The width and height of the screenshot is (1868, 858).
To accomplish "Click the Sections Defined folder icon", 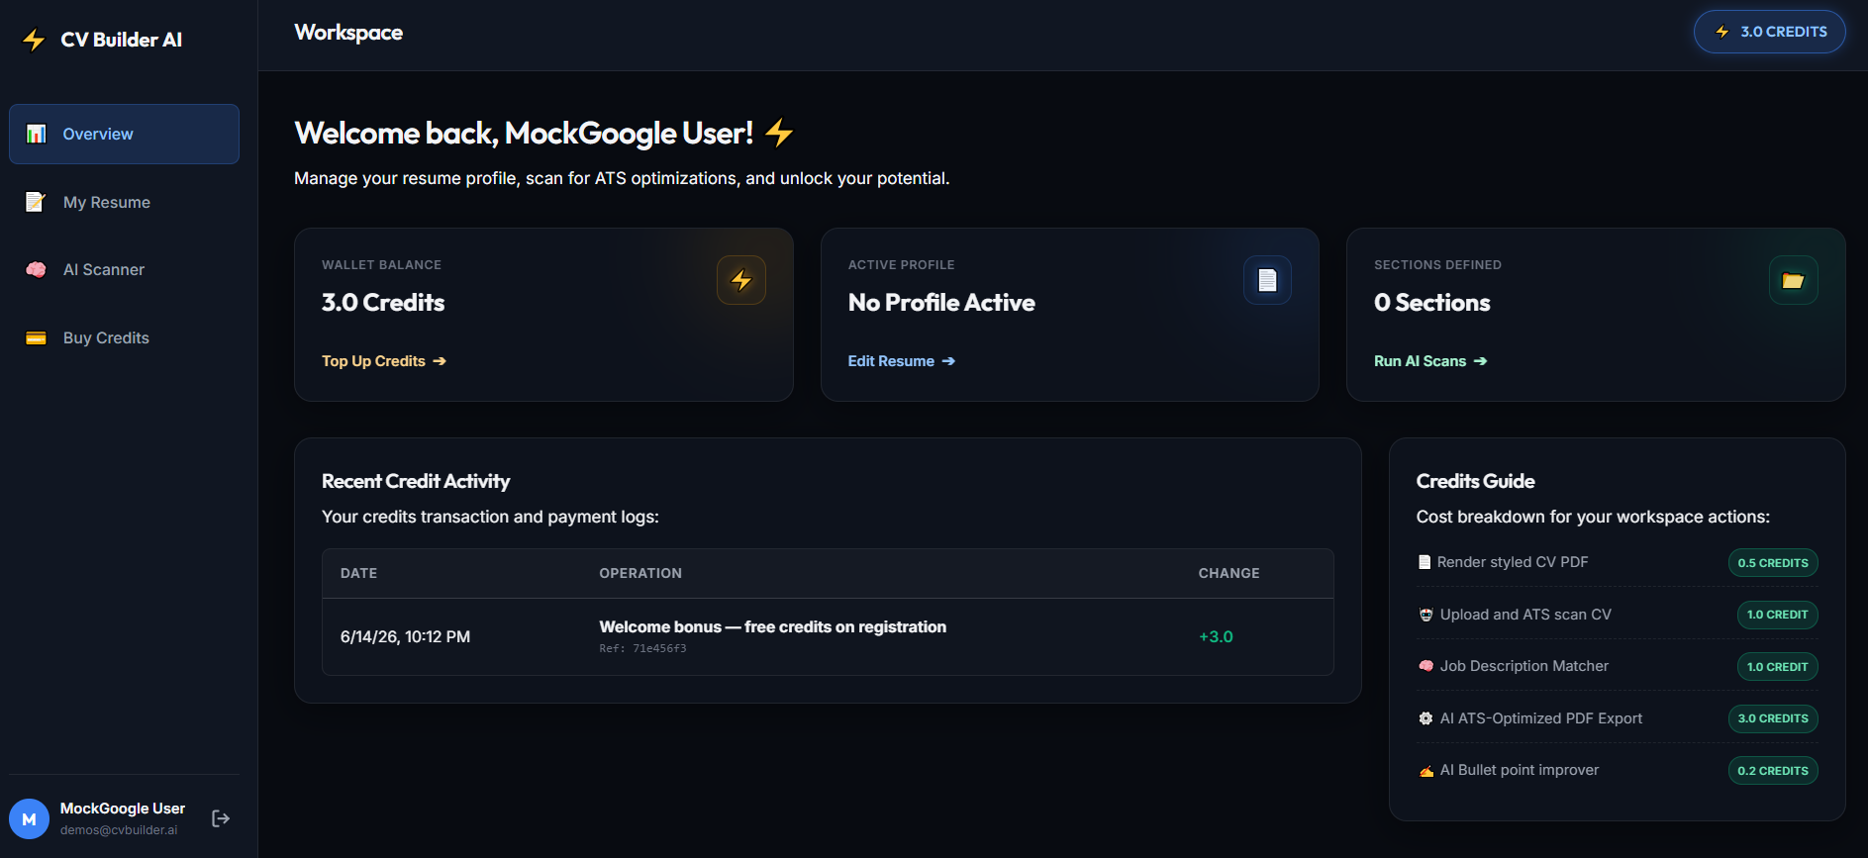I will (1793, 280).
